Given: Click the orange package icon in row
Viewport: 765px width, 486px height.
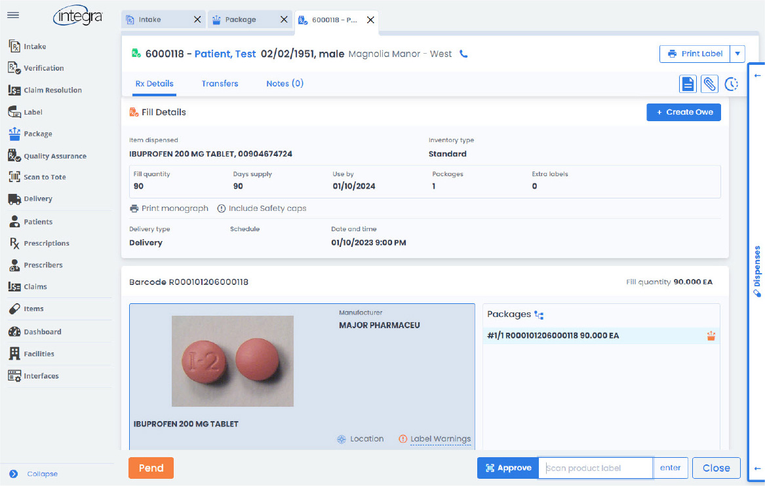Looking at the screenshot, I should coord(711,336).
